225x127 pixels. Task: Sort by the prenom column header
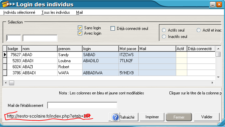[70, 49]
